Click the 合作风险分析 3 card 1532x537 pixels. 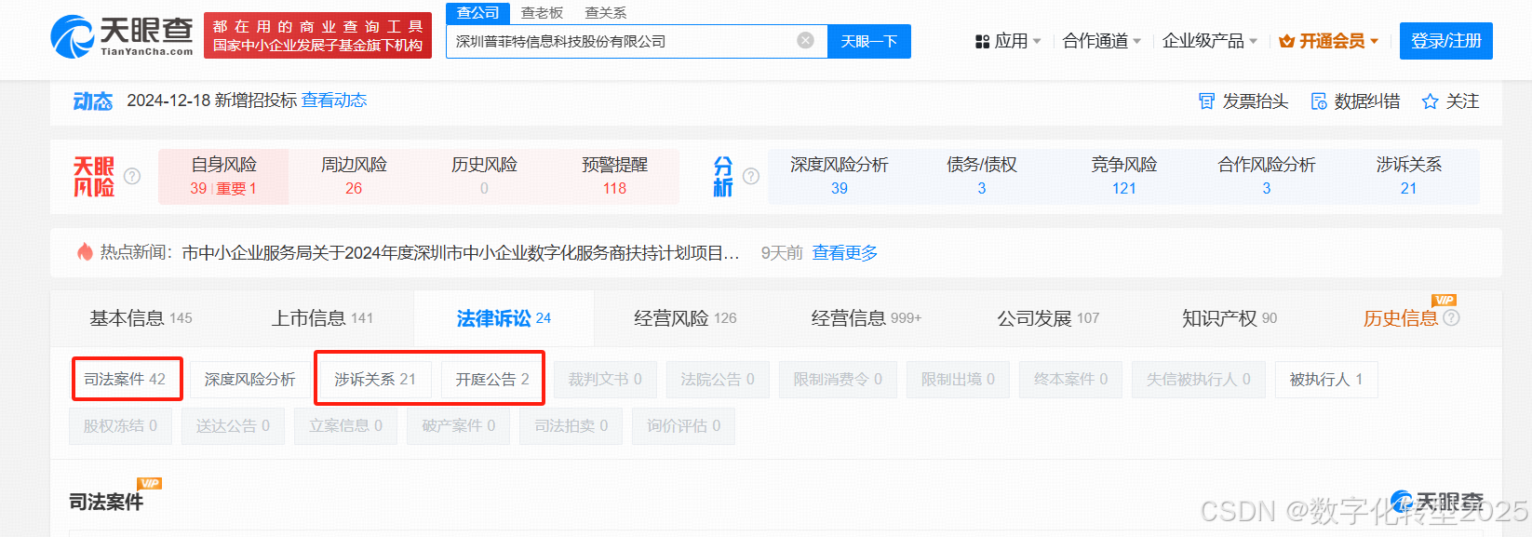(x=1267, y=176)
